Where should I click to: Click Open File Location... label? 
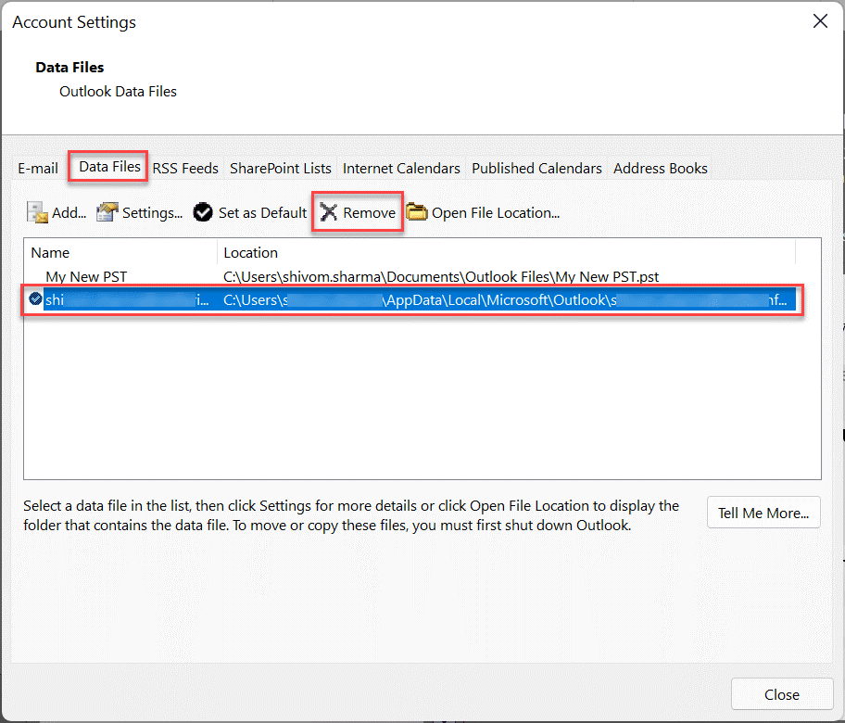[496, 213]
